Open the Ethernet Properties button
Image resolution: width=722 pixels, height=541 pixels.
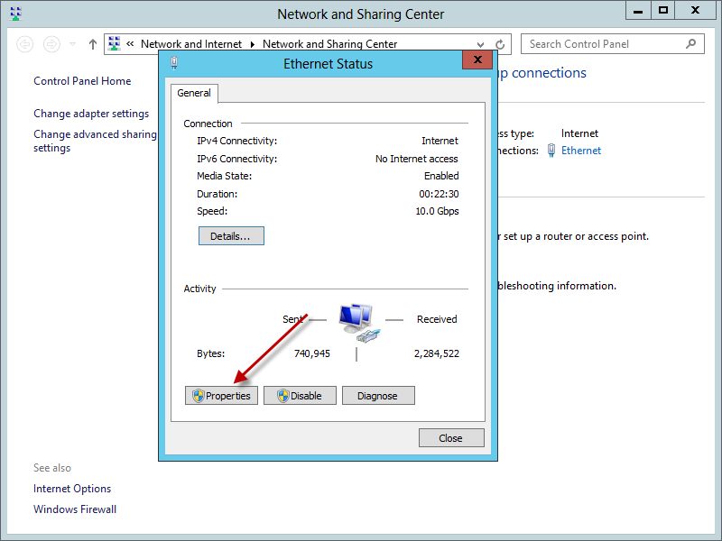[x=221, y=396]
